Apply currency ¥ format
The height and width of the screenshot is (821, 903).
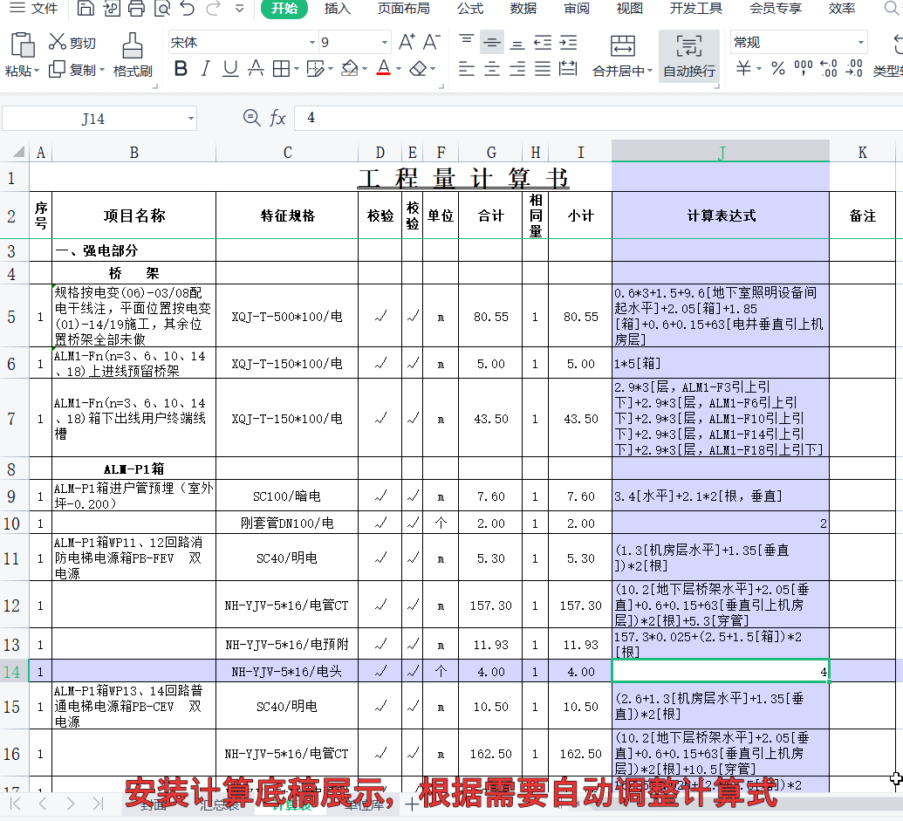pyautogui.click(x=743, y=69)
